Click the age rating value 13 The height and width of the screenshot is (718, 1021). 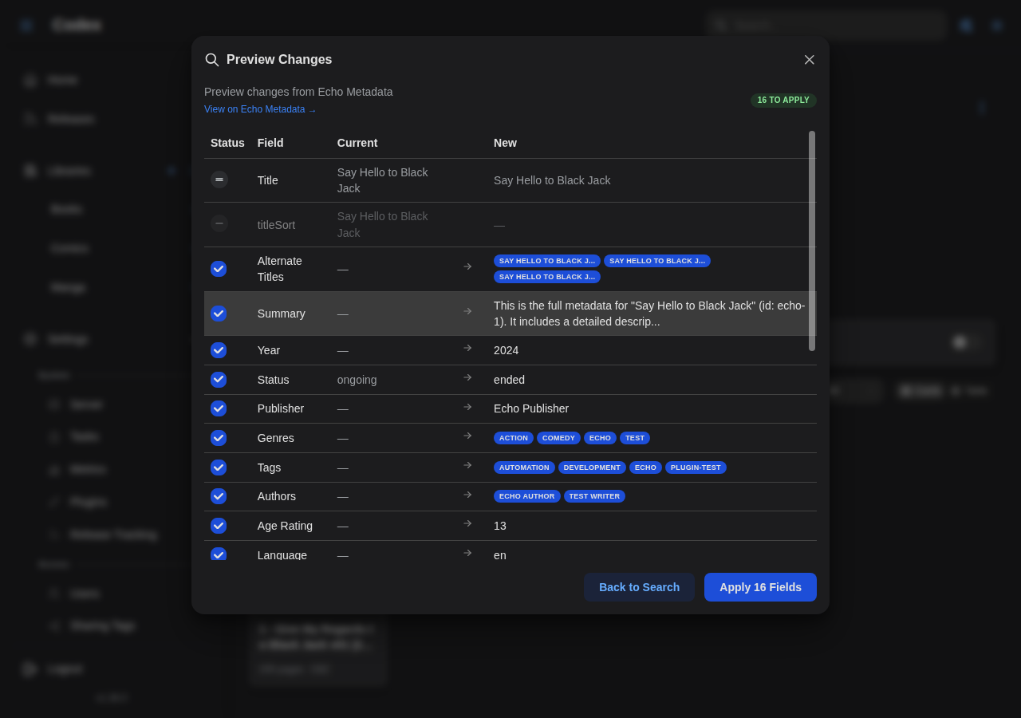click(500, 526)
